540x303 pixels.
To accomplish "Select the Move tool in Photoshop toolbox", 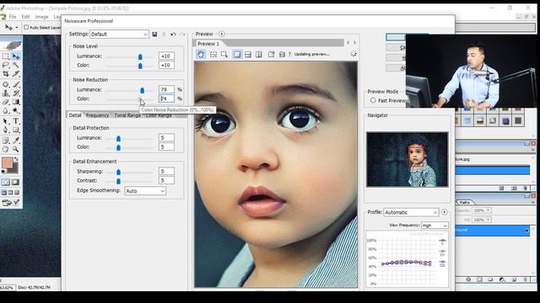I will 16,56.
